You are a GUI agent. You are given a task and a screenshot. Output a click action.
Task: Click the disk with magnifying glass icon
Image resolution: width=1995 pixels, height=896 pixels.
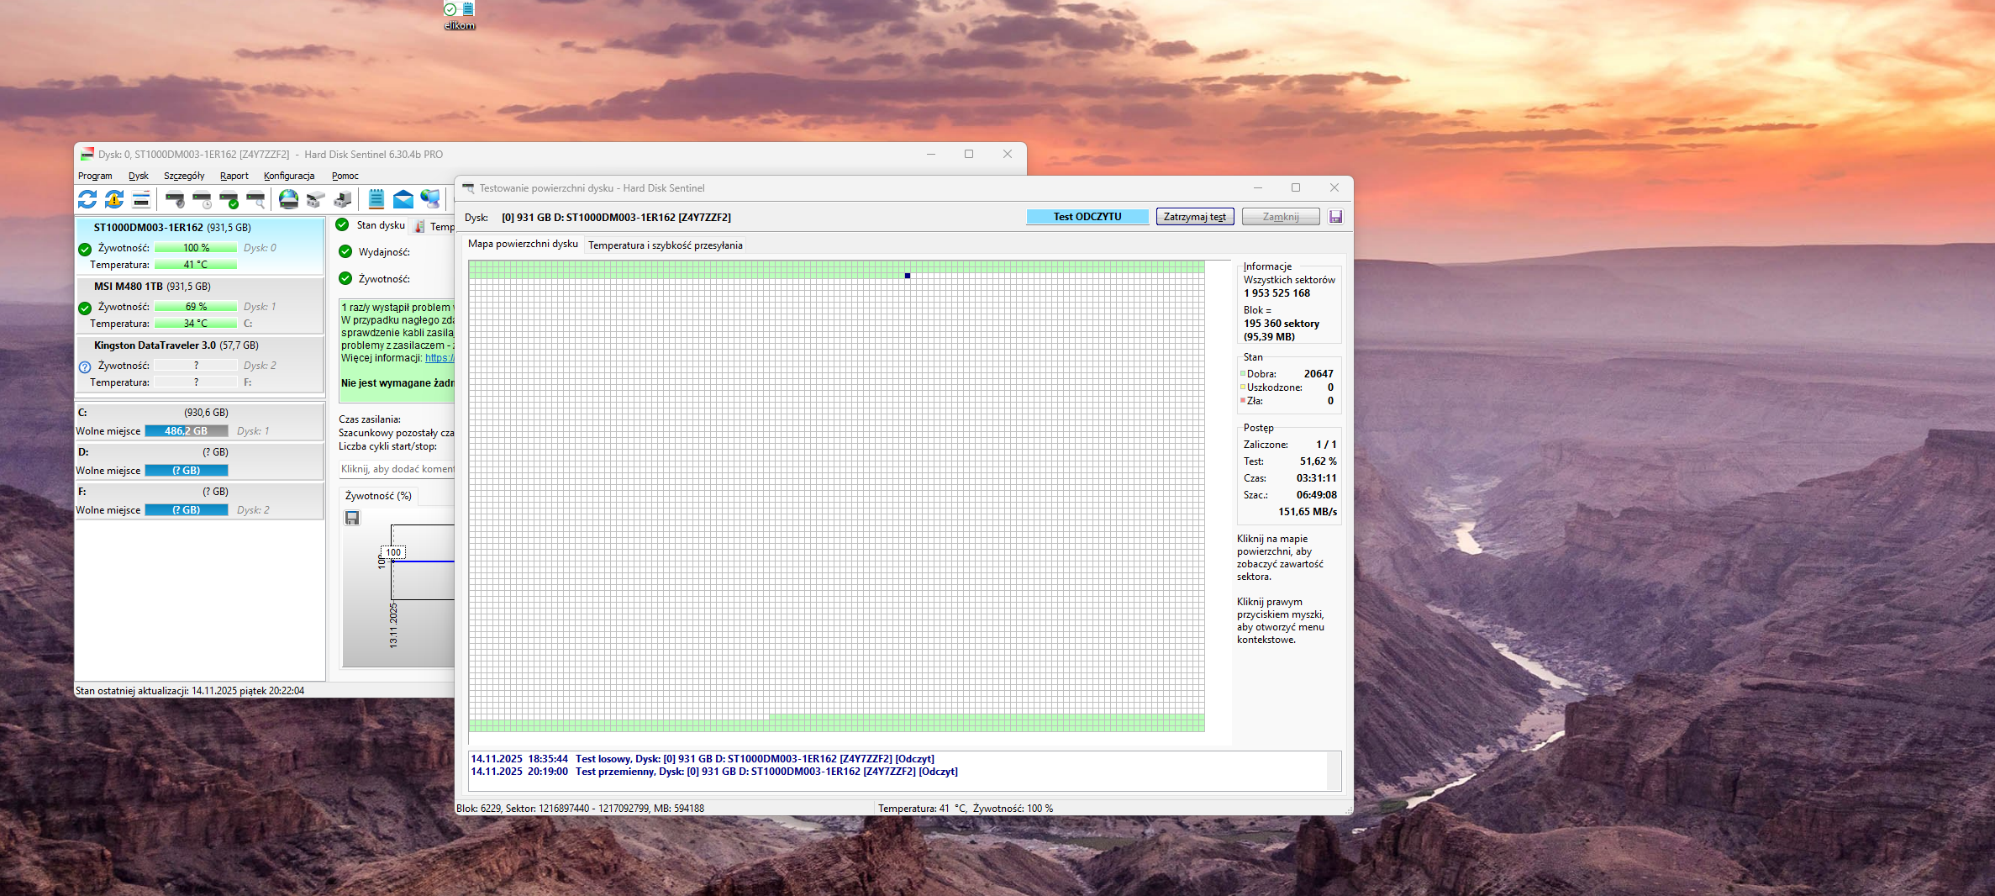pyautogui.click(x=255, y=199)
